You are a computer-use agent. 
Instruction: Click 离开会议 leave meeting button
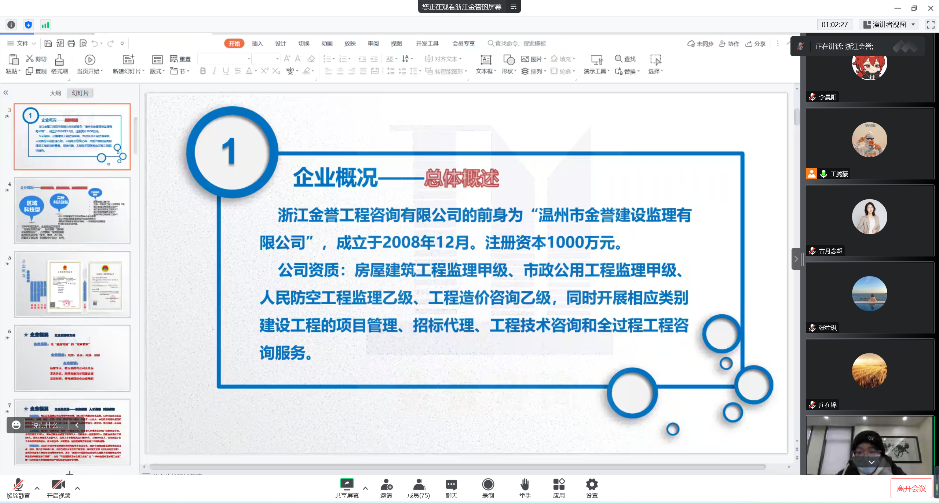coord(911,489)
